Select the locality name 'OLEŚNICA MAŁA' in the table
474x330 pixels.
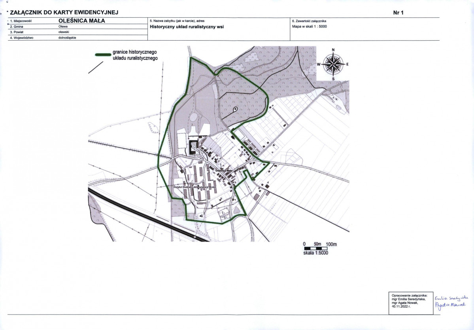pyautogui.click(x=81, y=21)
